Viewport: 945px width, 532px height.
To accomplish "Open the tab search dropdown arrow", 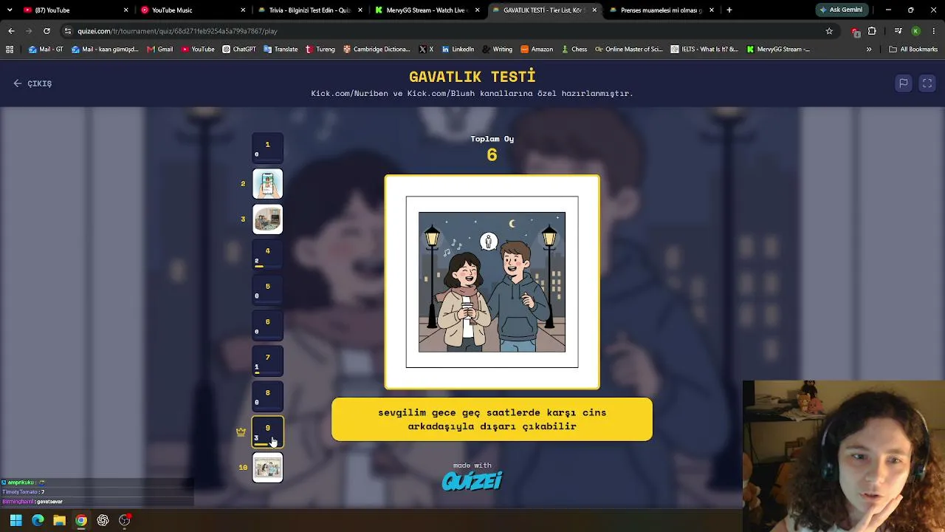I will 10,10.
